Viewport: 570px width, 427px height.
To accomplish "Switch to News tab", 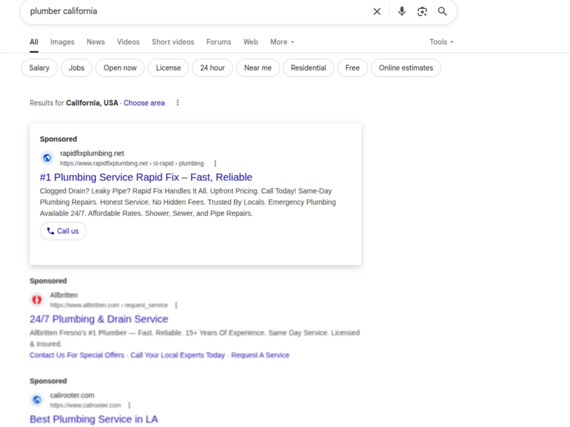I will coord(96,42).
